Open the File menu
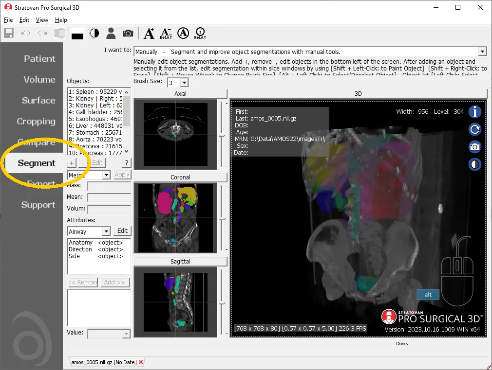The image size is (492, 370). [8, 20]
